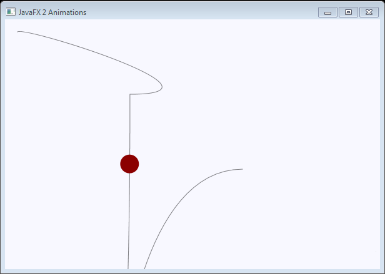Click the vertical line above the red circle

pyautogui.click(x=129, y=125)
